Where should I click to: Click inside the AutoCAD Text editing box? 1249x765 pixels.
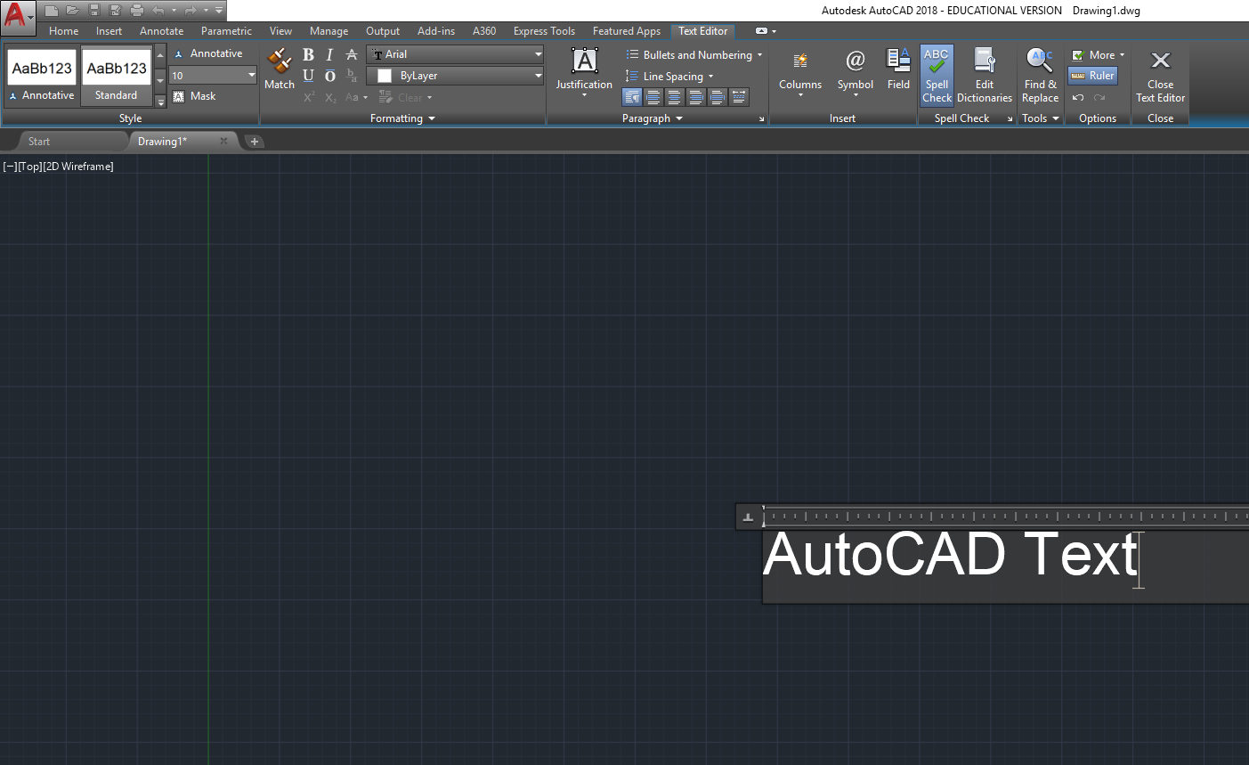[x=1006, y=566]
